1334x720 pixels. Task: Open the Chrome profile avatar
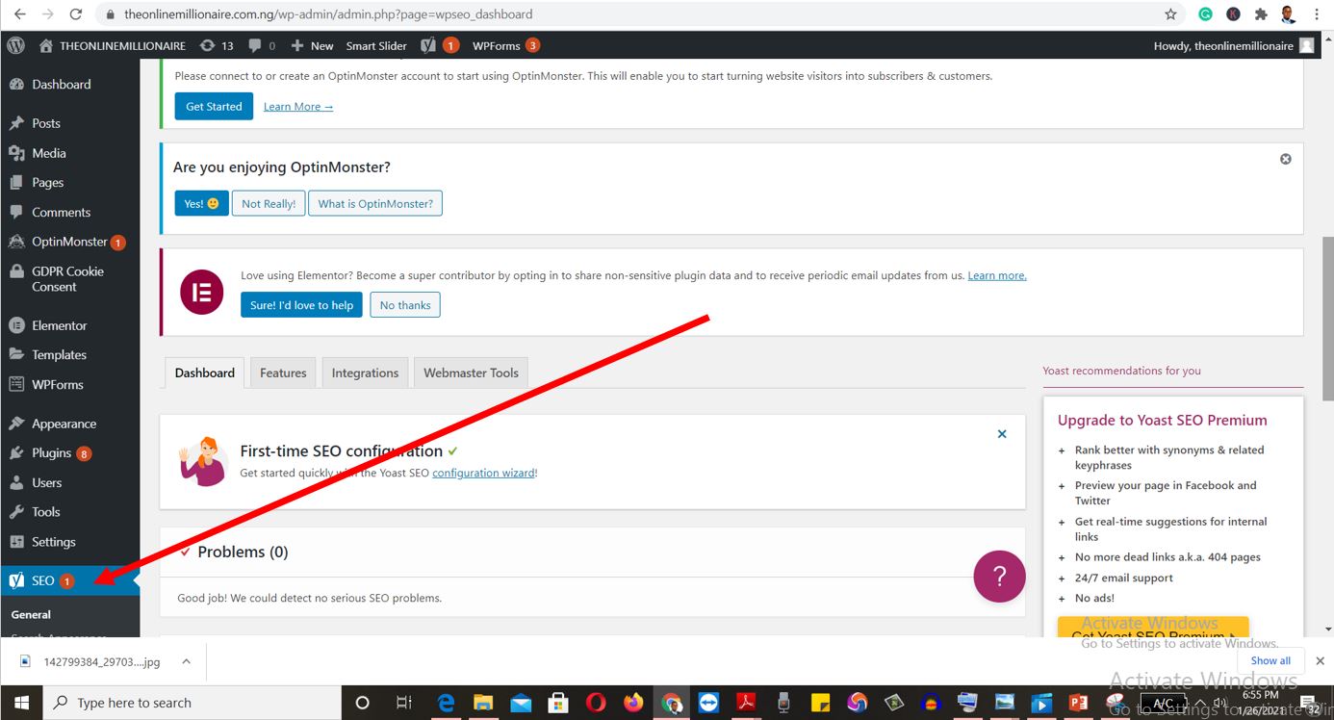point(1289,14)
